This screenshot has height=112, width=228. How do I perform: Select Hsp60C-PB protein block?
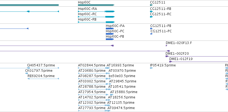[x=110, y=39]
